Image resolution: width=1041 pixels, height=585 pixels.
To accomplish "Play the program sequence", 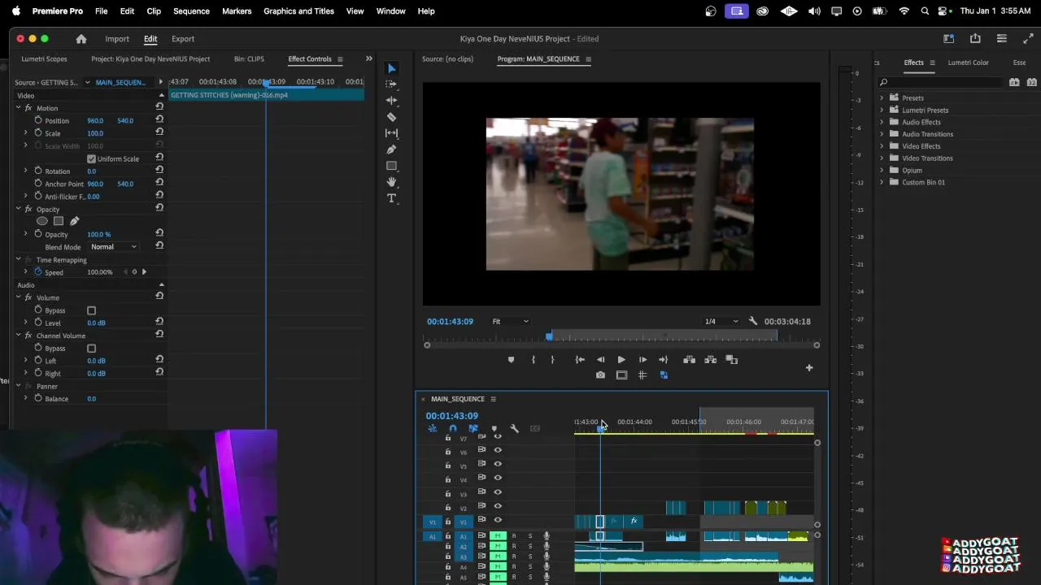I will [621, 360].
